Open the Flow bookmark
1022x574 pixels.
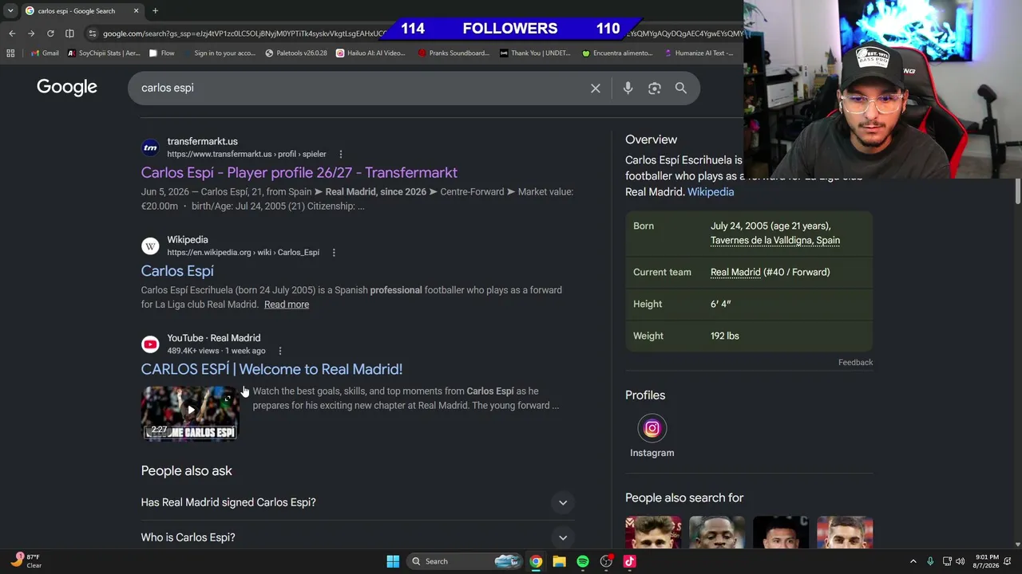161,53
